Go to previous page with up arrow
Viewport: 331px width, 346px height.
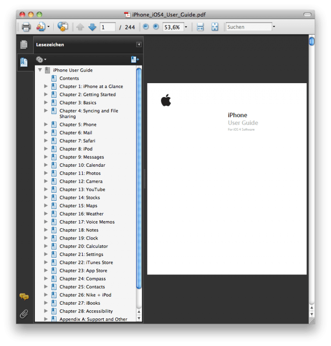click(x=80, y=27)
